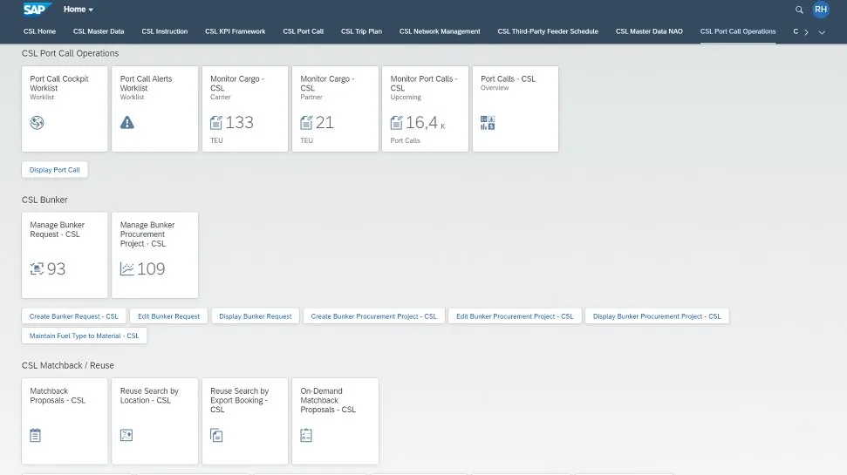Expand the Home dropdown menu

(x=79, y=10)
